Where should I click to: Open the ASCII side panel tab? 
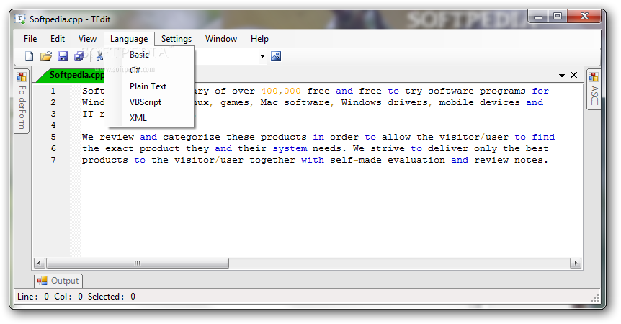pyautogui.click(x=594, y=90)
